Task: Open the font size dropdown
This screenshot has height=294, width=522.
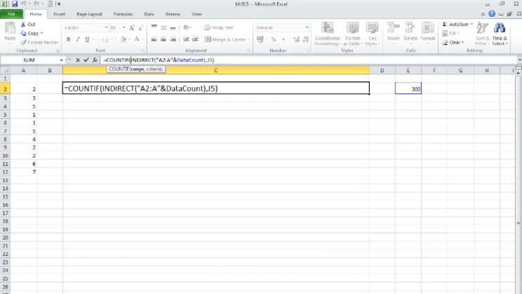Action: 123,28
